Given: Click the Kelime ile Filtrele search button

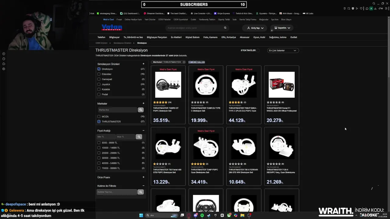Looking at the screenshot, I should (140, 192).
